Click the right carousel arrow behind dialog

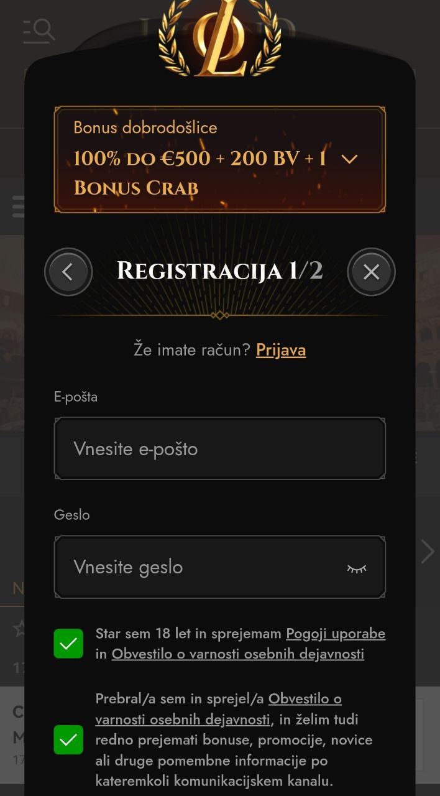(x=427, y=552)
